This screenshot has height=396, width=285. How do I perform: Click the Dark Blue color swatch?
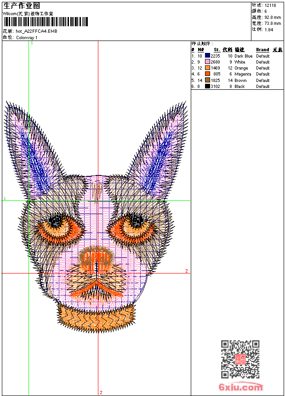[207, 56]
